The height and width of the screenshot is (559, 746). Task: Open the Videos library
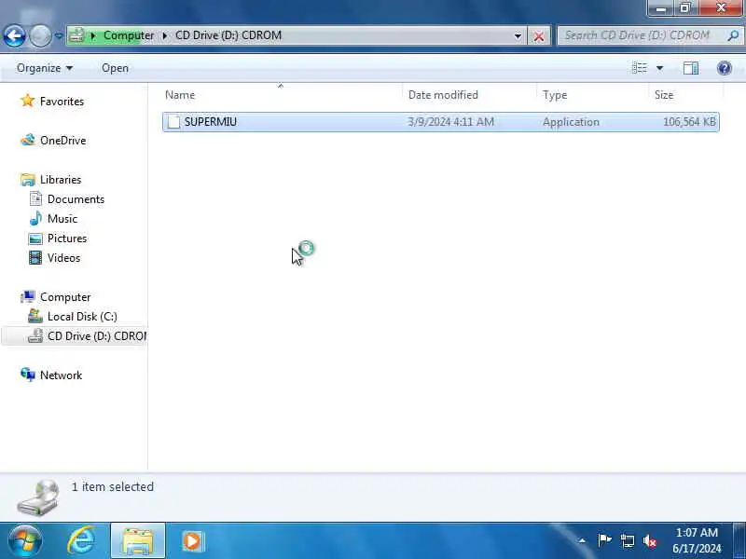tap(63, 258)
